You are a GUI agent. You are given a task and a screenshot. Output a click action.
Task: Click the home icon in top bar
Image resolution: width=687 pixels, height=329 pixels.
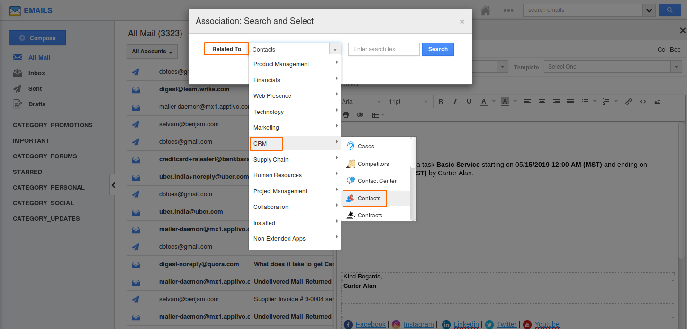tap(485, 10)
